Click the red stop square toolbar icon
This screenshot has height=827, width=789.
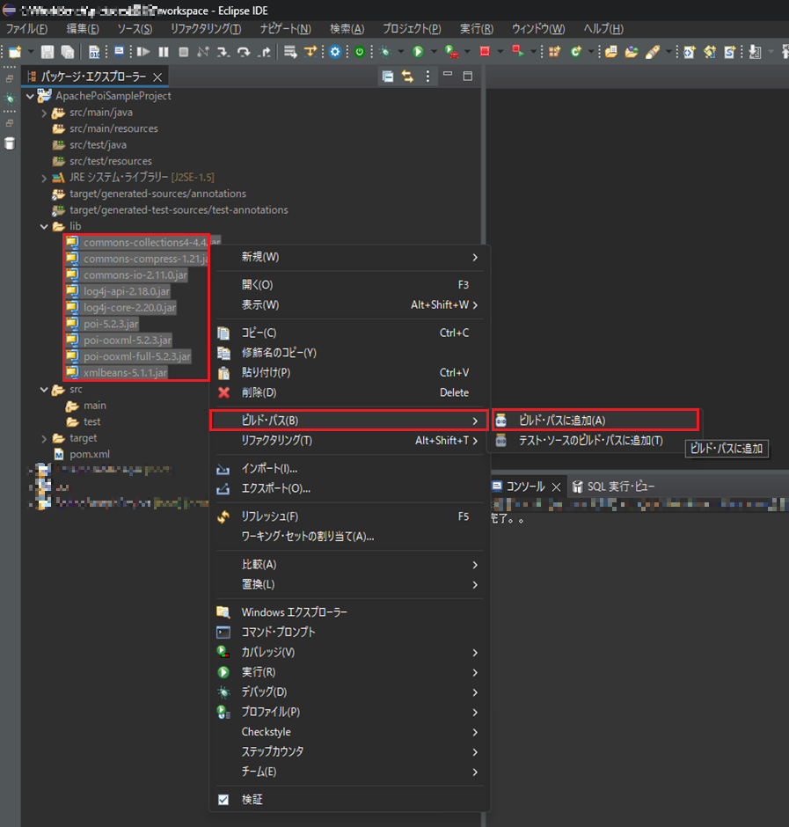pos(485,52)
